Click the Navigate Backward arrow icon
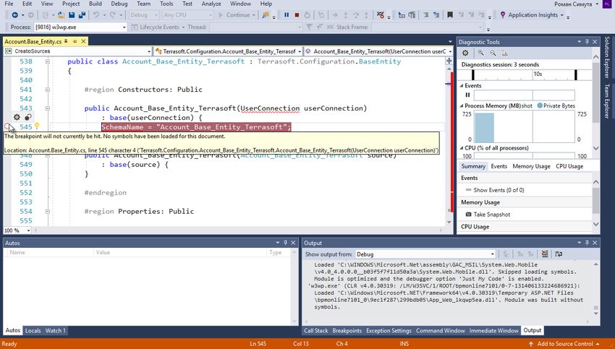615x349 pixels. pyautogui.click(x=15, y=15)
